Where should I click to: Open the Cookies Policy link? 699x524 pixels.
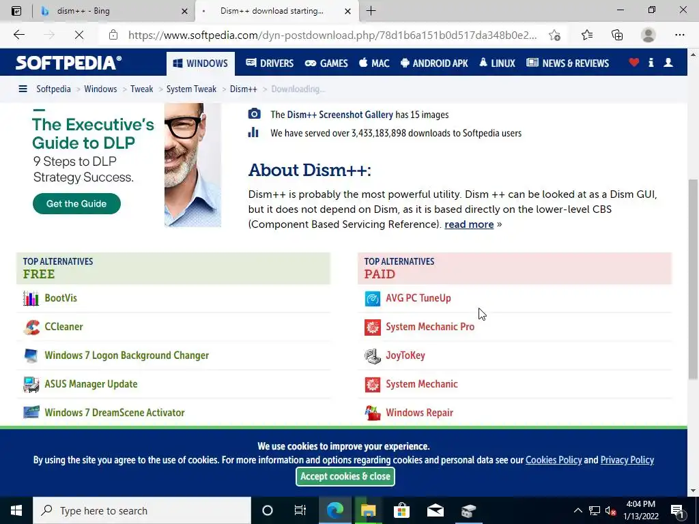click(x=554, y=460)
